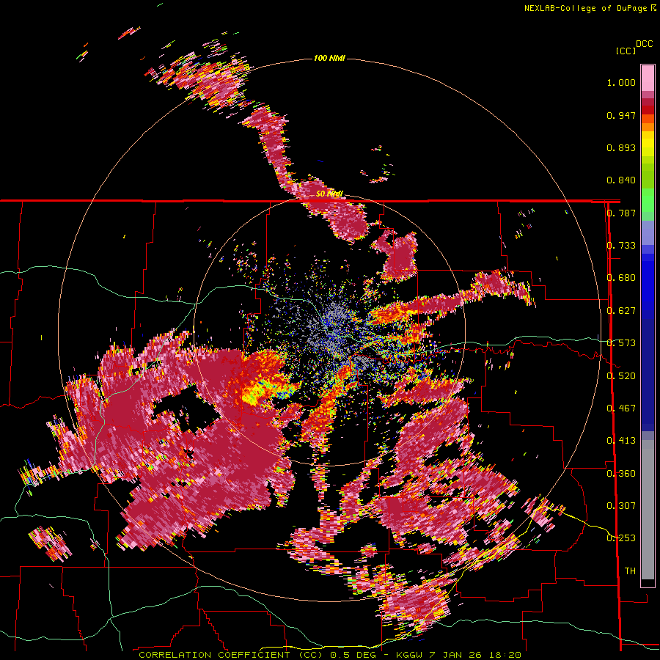660x660 pixels.
Task: Click the 0.733 scale value
Action: tap(621, 246)
